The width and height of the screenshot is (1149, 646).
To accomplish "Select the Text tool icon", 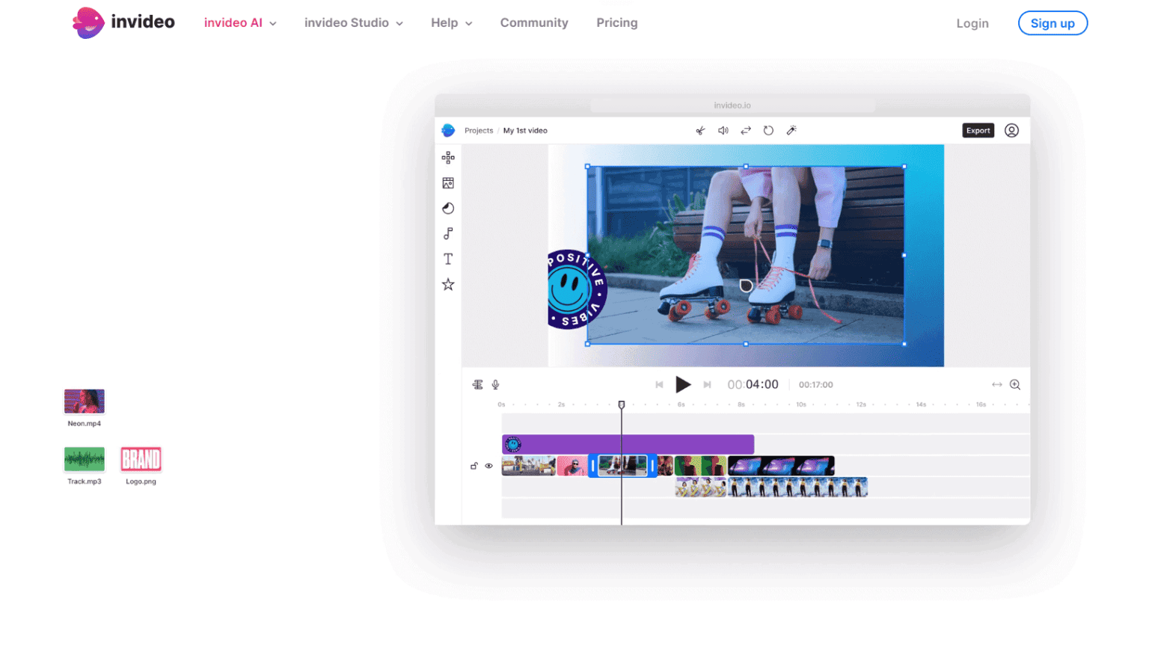I will coord(448,259).
